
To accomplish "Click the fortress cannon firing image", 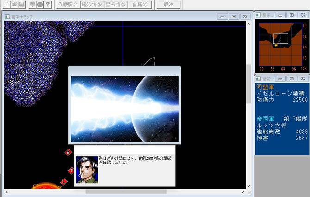I will tap(124, 109).
